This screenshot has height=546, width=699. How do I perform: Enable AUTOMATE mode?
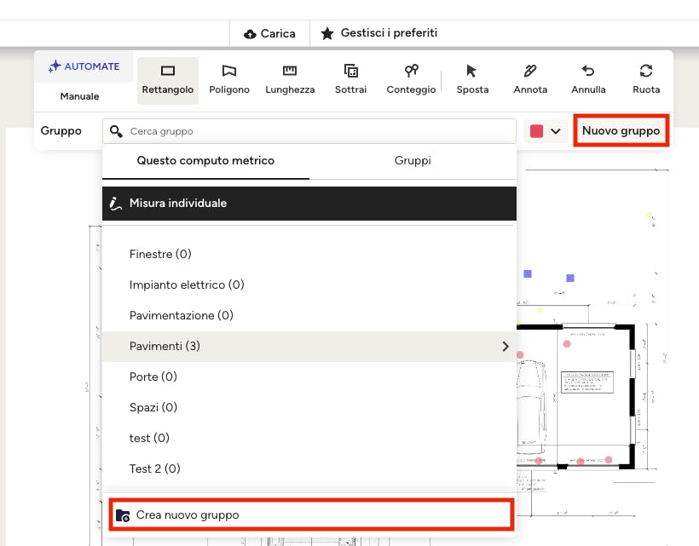point(84,66)
